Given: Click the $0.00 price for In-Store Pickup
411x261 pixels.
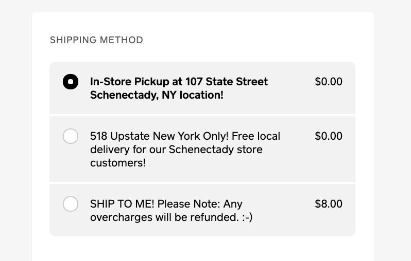Looking at the screenshot, I should click(329, 82).
